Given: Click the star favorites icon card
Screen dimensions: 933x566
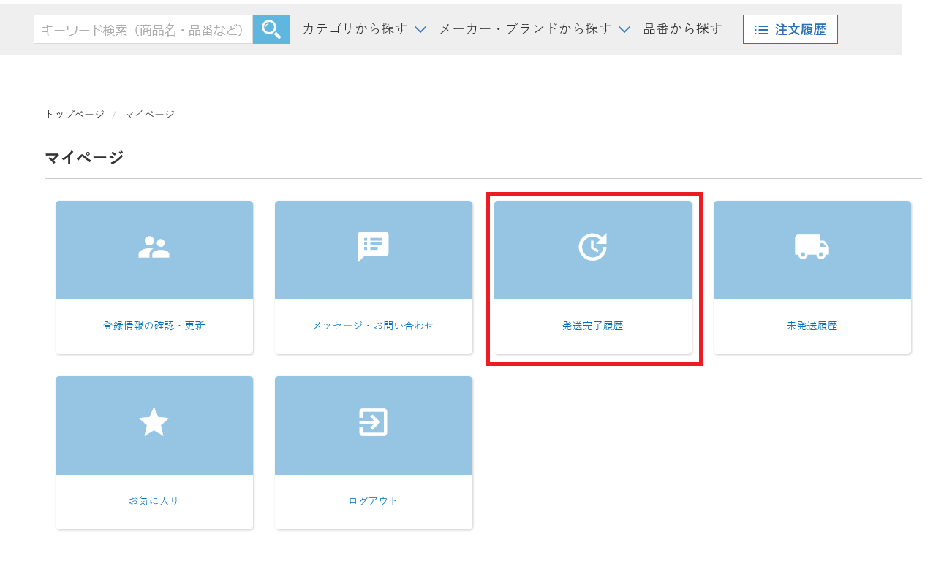Looking at the screenshot, I should [x=154, y=426].
